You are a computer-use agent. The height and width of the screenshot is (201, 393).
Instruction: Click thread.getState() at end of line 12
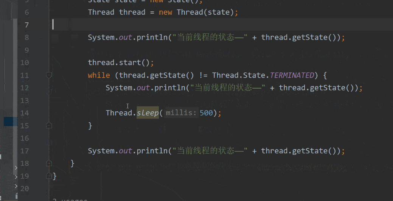(316, 87)
